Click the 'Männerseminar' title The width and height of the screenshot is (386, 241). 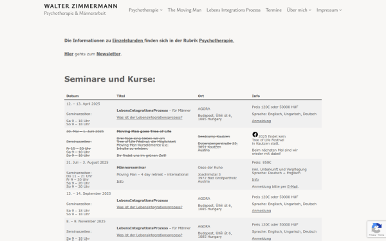(x=131, y=168)
